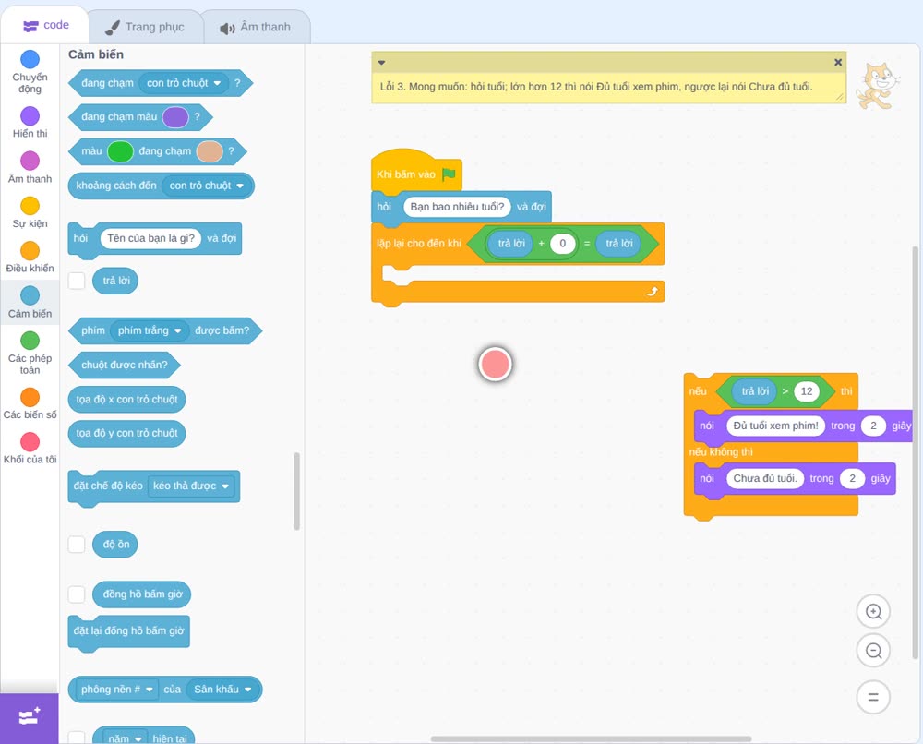923x744 pixels.
Task: Toggle the 'độ ồn' monitor checkbox
Action: click(x=77, y=545)
